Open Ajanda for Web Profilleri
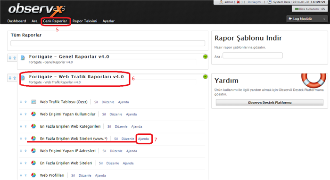This screenshot has height=180, width=330. click(100, 175)
